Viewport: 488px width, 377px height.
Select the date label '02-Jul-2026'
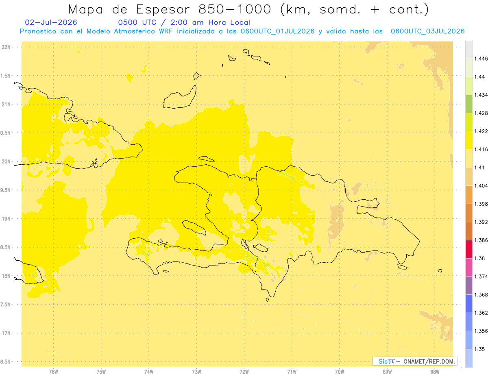(x=51, y=23)
